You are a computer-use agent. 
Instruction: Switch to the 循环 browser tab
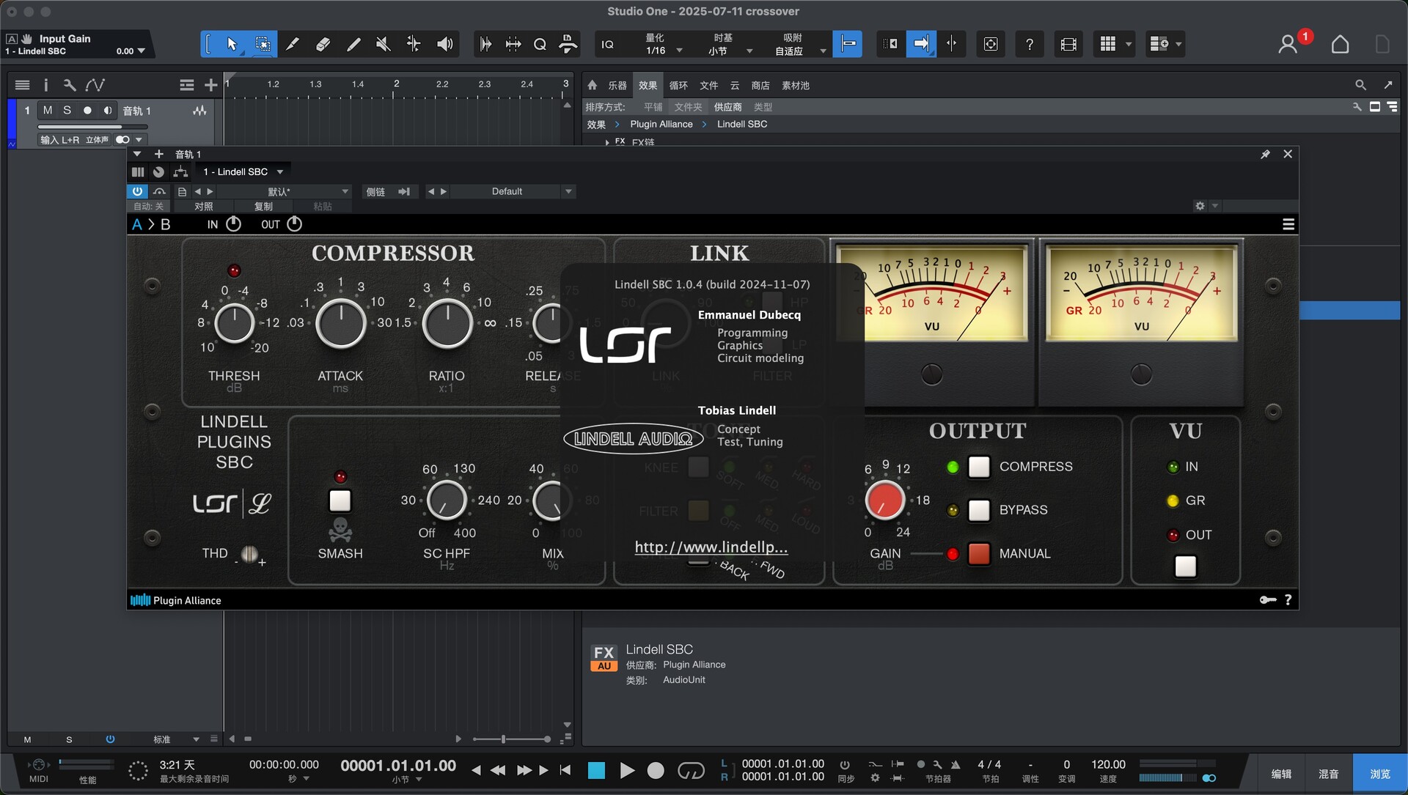pos(678,86)
